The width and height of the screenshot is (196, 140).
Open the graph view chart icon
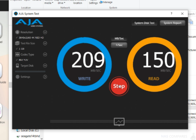click(x=119, y=122)
